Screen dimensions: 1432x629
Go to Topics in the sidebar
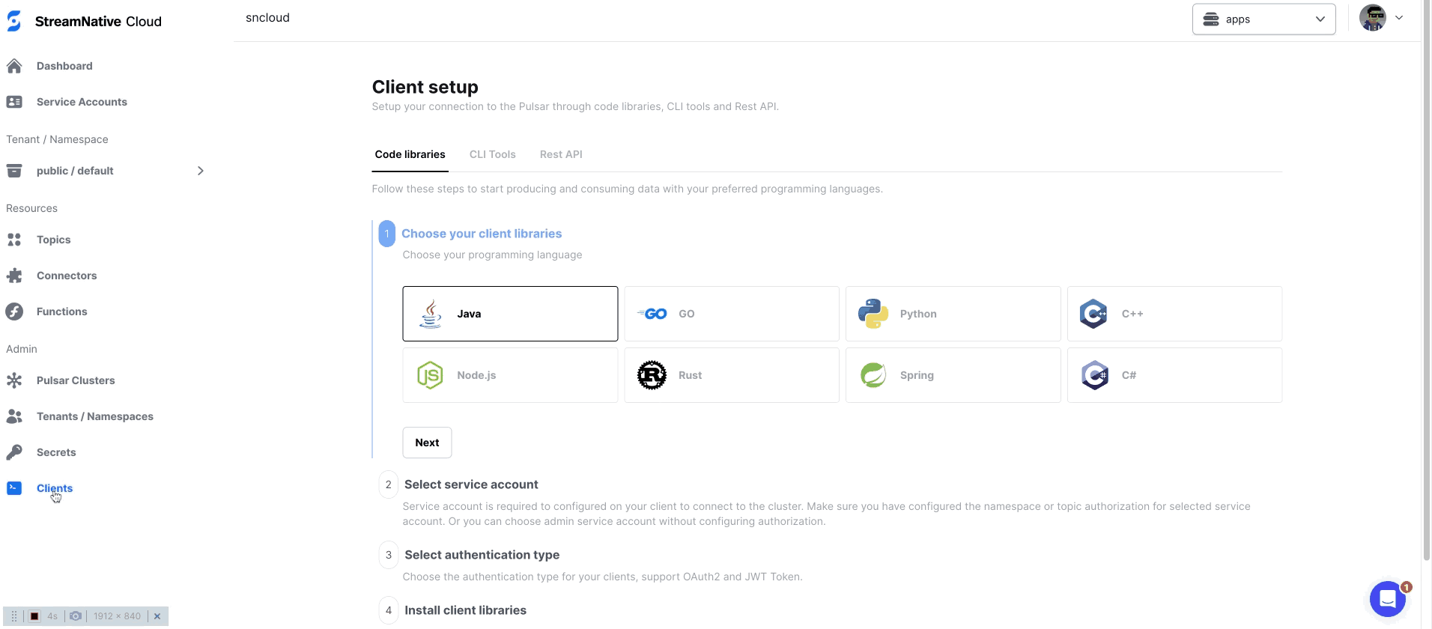click(x=54, y=240)
